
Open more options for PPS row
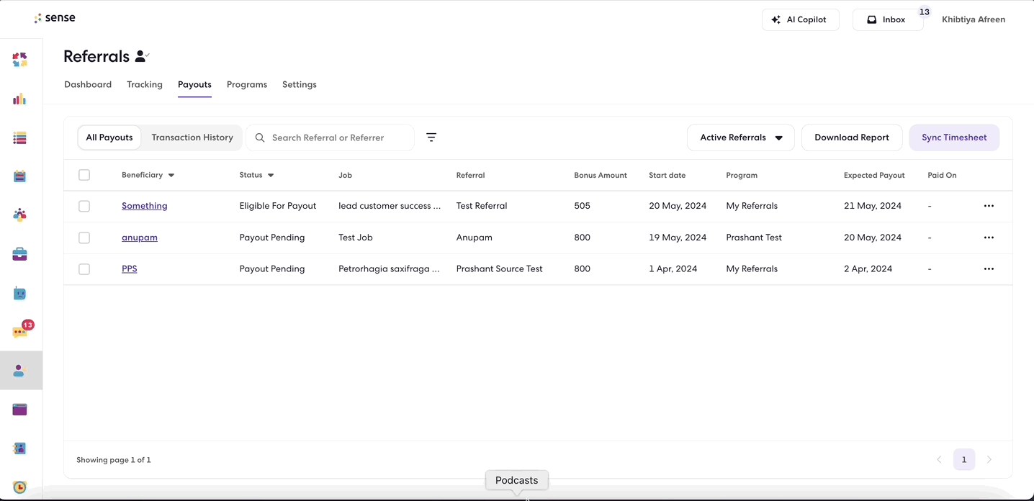pyautogui.click(x=989, y=269)
